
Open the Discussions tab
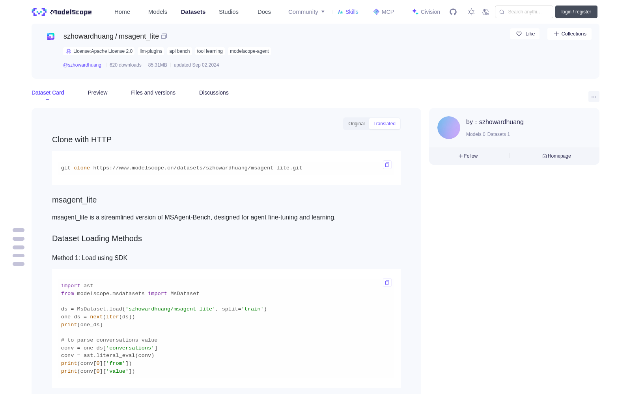coord(214,93)
